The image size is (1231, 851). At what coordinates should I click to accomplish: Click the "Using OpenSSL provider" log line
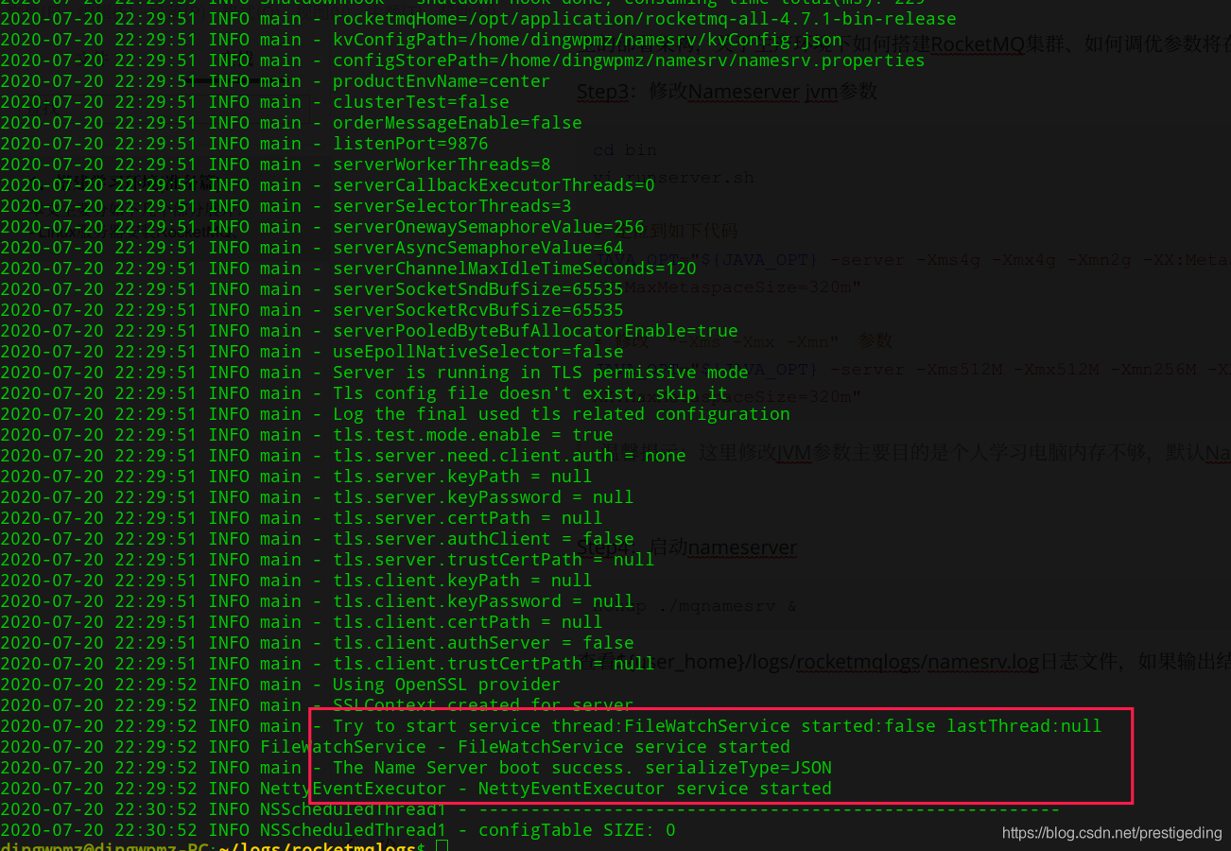coord(445,685)
